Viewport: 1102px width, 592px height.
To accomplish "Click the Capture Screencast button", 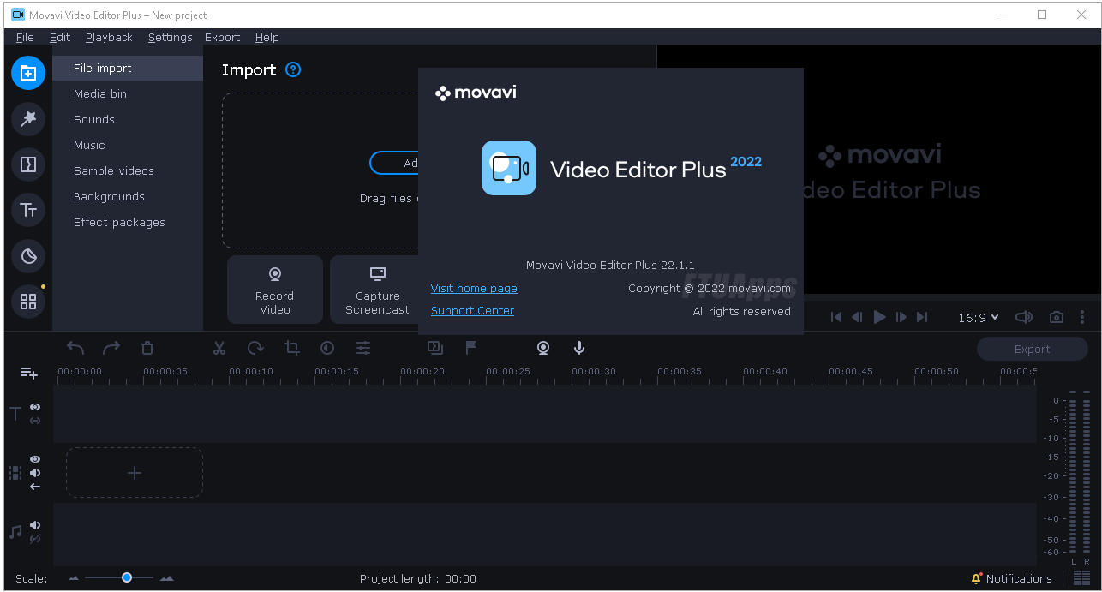I will (x=374, y=290).
